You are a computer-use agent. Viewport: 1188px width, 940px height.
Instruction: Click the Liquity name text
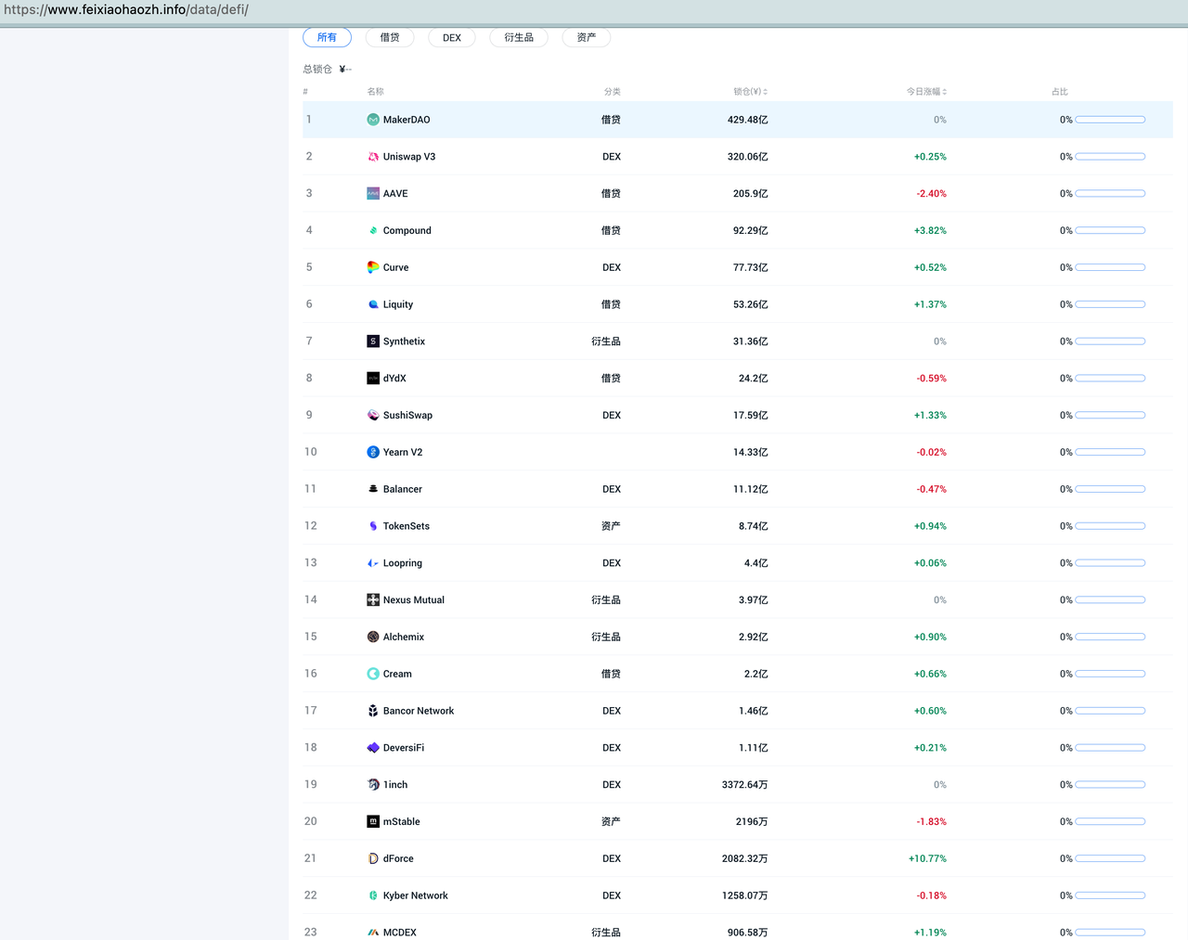[398, 304]
